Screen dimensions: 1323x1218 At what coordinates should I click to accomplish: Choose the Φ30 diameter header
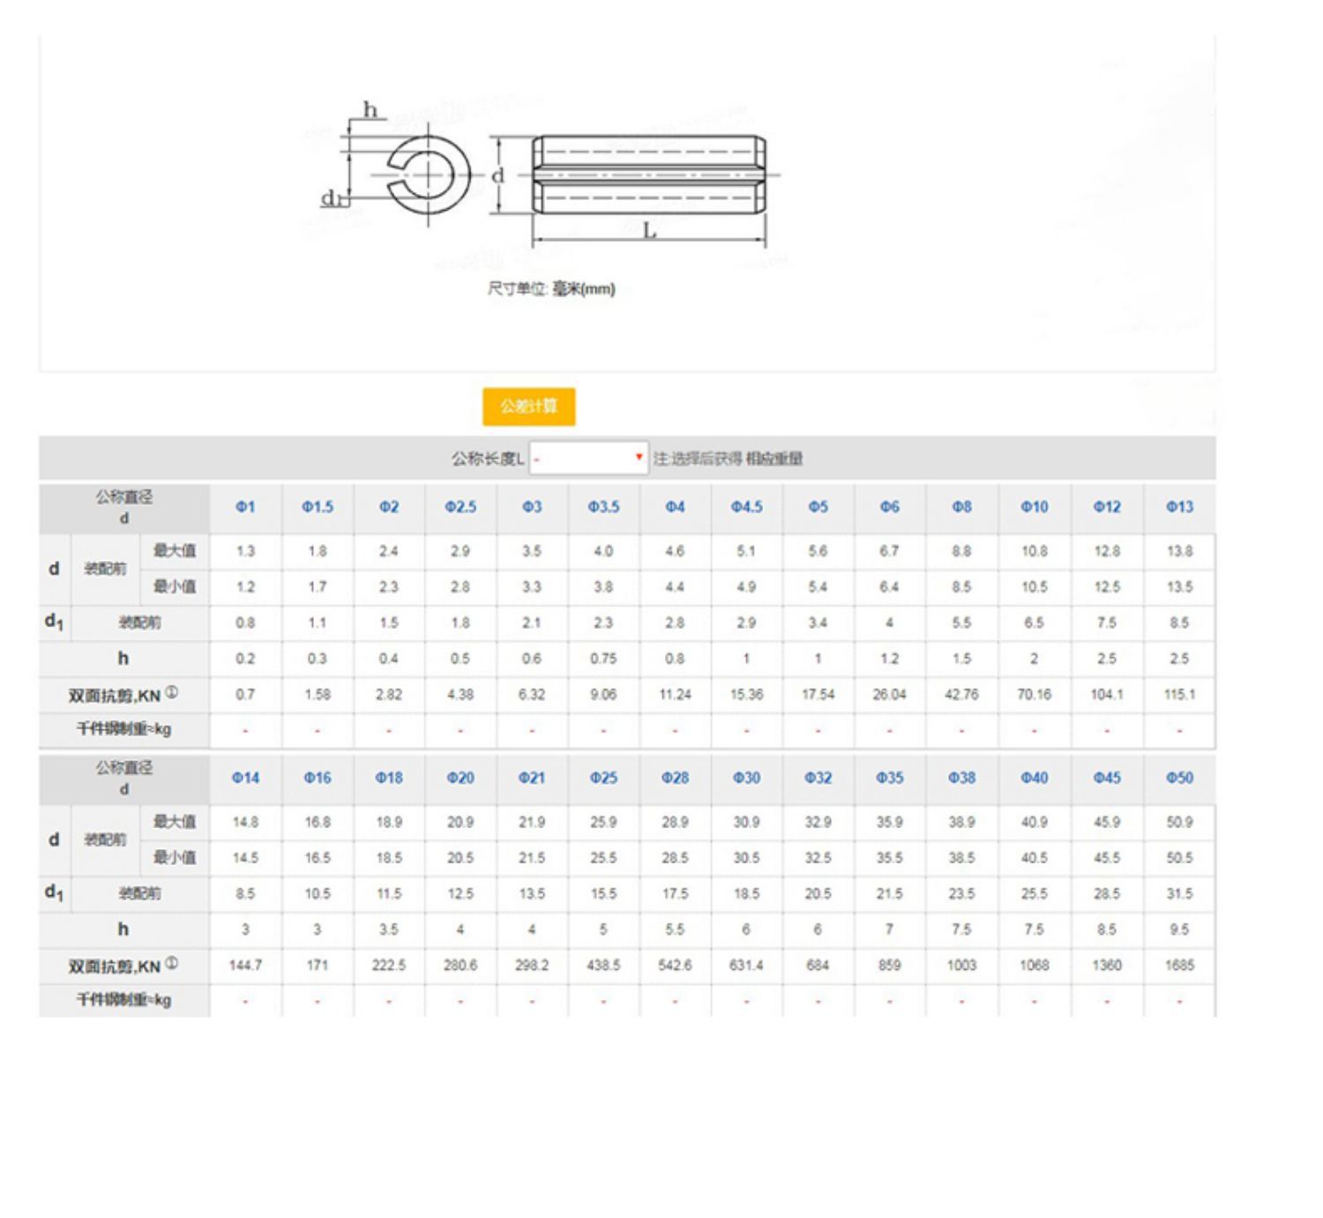746,778
